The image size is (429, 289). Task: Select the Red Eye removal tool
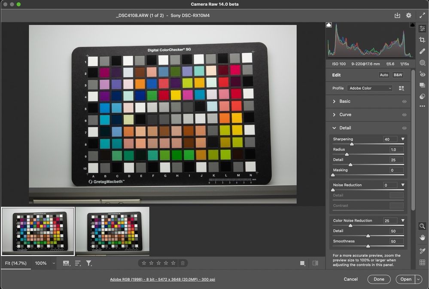pos(422,74)
